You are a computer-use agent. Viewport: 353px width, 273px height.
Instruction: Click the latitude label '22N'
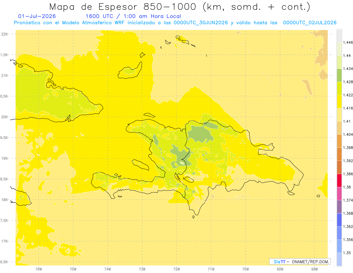(4, 34)
